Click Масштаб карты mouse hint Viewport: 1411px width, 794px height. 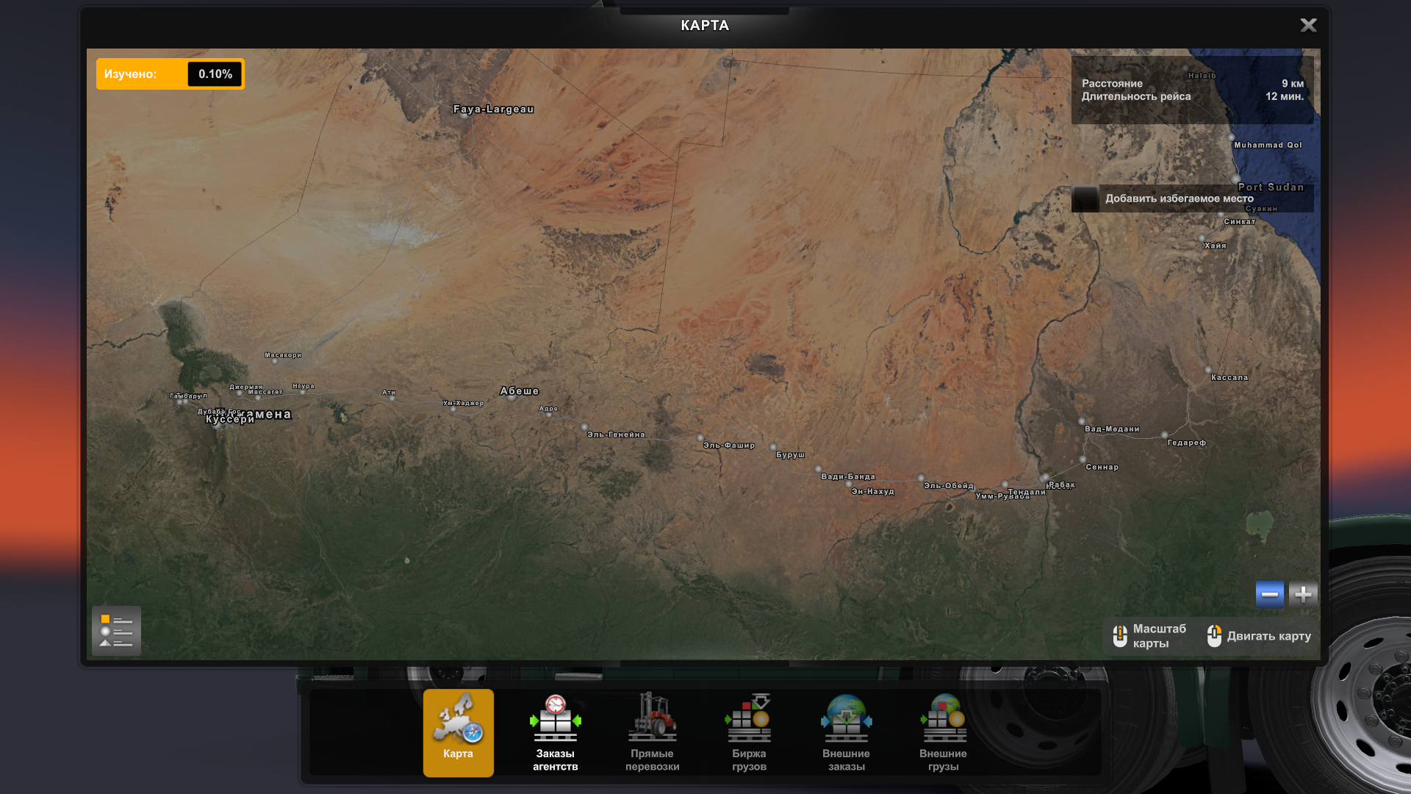tap(1150, 636)
